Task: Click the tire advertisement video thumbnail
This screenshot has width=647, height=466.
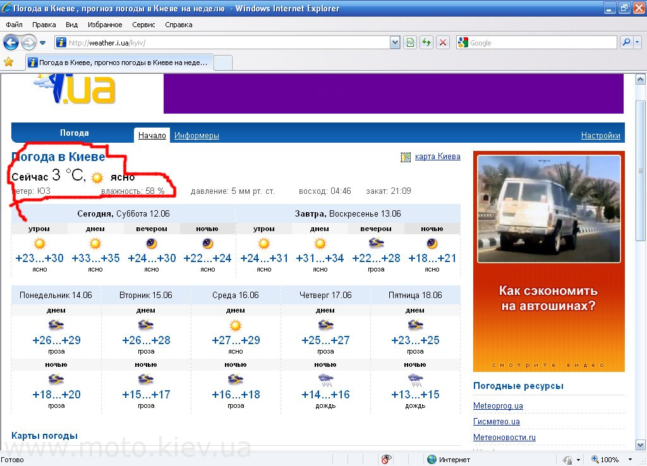Action: 548,208
